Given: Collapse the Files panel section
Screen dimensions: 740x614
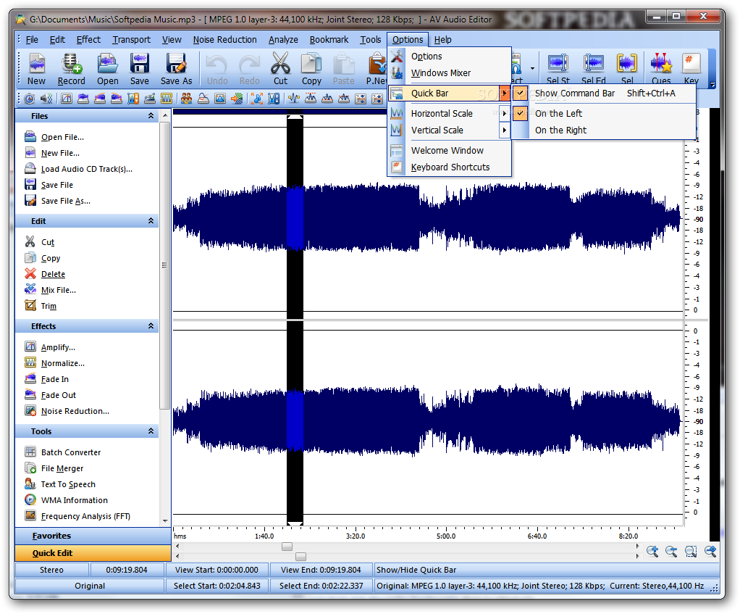Looking at the screenshot, I should click(151, 116).
